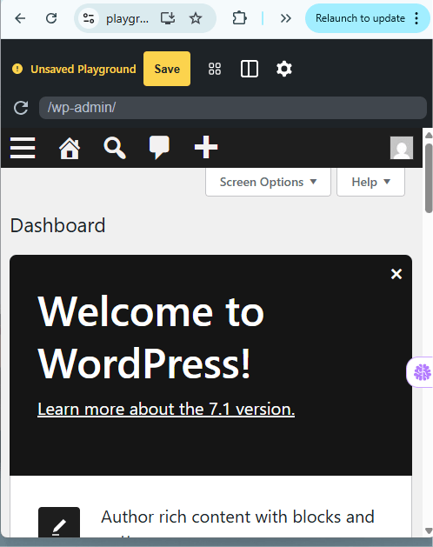This screenshot has height=547, width=433.
Task: Click the pencil edit icon tile
Action: [59, 522]
